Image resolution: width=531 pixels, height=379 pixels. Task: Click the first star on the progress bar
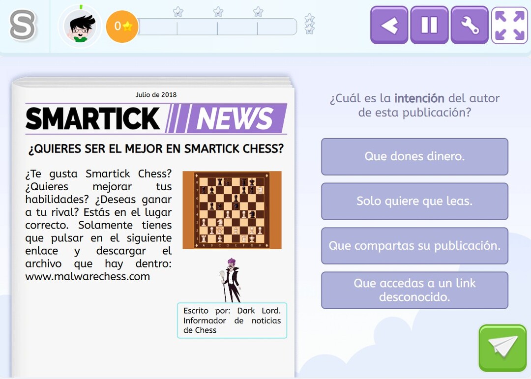tap(177, 11)
